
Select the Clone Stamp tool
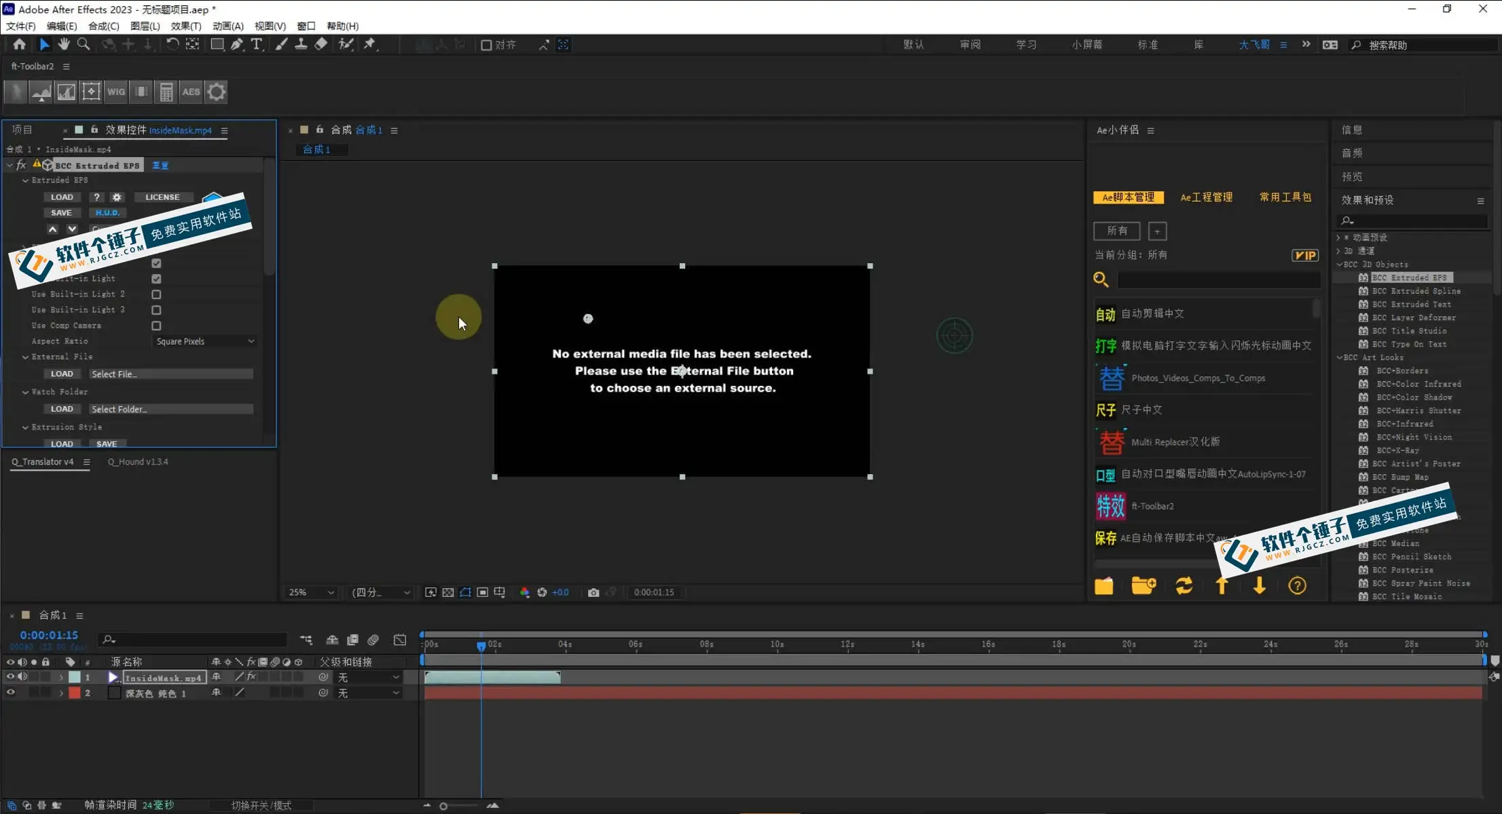point(301,44)
